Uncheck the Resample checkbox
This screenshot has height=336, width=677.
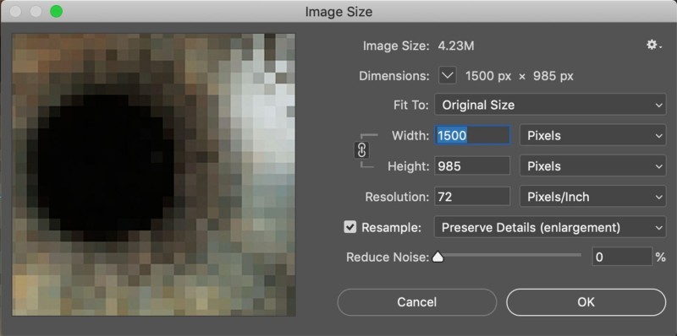coord(350,227)
